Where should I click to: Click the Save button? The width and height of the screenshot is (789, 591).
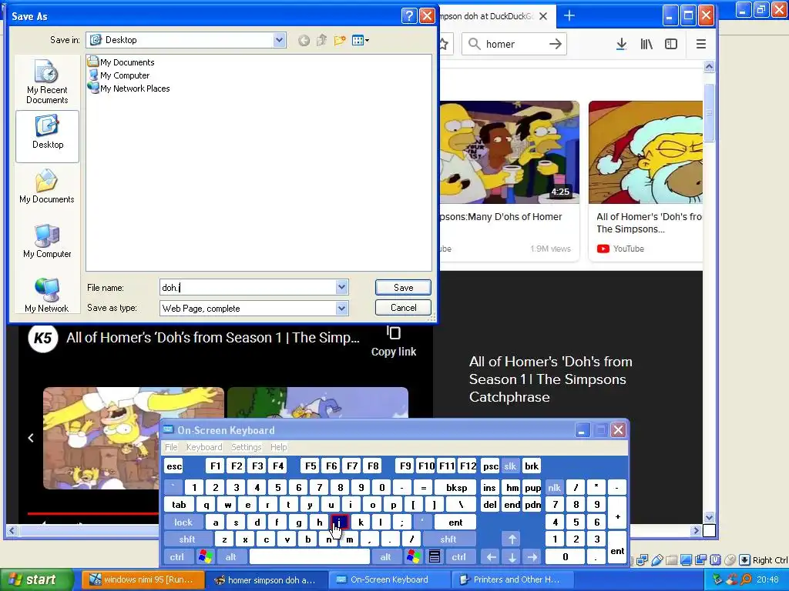tap(403, 288)
